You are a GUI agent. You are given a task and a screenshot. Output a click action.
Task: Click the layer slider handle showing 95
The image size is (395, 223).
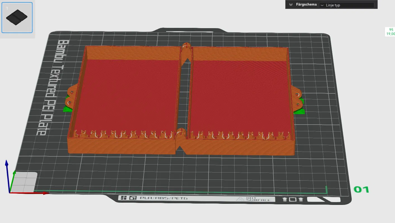(x=390, y=31)
